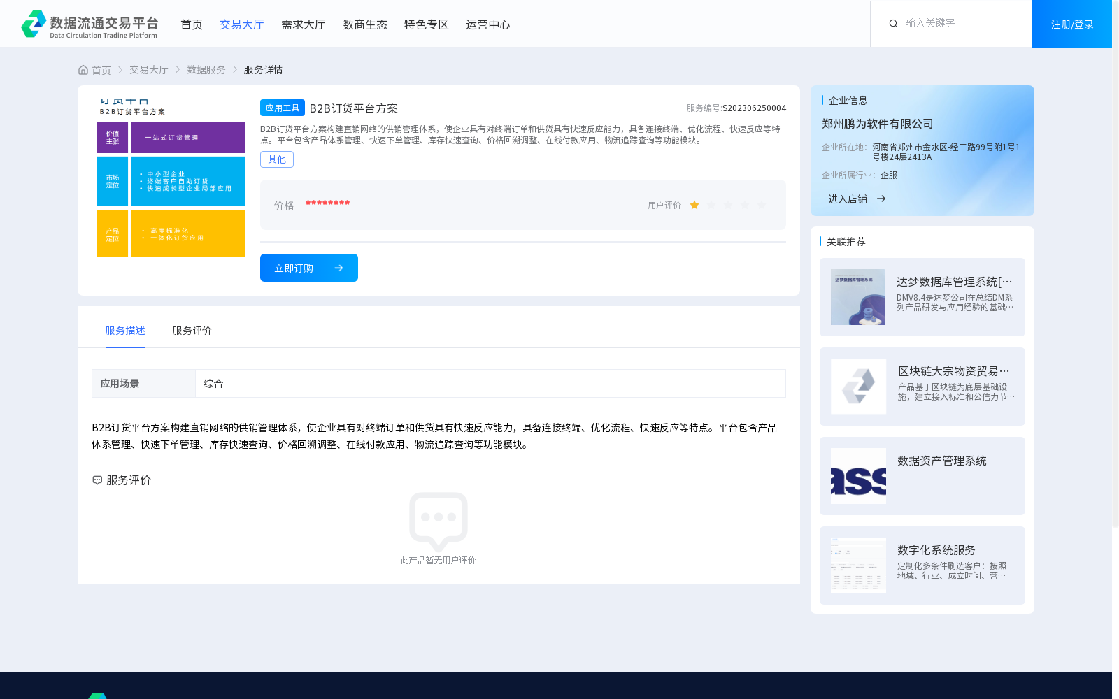The width and height of the screenshot is (1119, 699).
Task: Open the B2B订货平台方案 product image
Action: pyautogui.click(x=171, y=178)
